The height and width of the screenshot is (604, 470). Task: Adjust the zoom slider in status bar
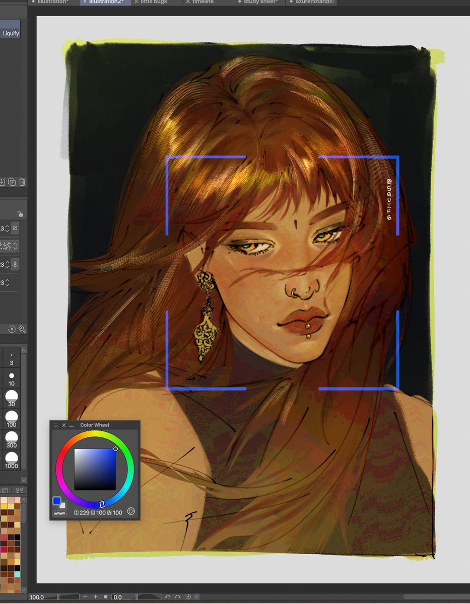tap(69, 597)
